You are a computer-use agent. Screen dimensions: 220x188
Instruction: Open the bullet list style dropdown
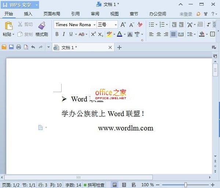pyautogui.click(x=157, y=25)
